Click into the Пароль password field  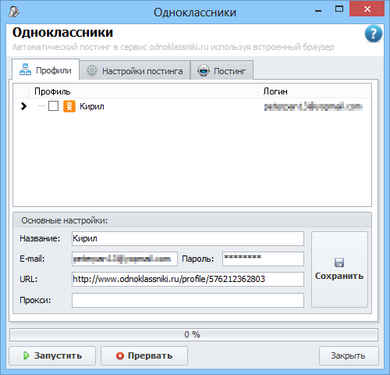263,259
